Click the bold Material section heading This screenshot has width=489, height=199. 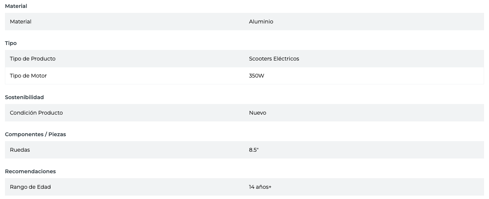(16, 6)
